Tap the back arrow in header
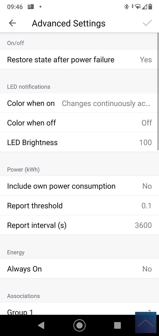The width and height of the screenshot is (159, 336). click(x=12, y=23)
